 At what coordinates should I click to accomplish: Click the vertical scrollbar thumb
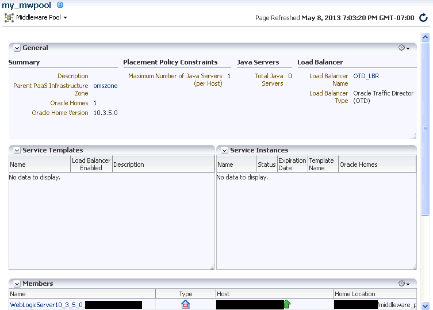point(426,128)
